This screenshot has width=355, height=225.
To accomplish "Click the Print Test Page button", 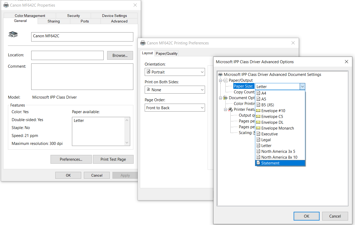I will tap(113, 159).
